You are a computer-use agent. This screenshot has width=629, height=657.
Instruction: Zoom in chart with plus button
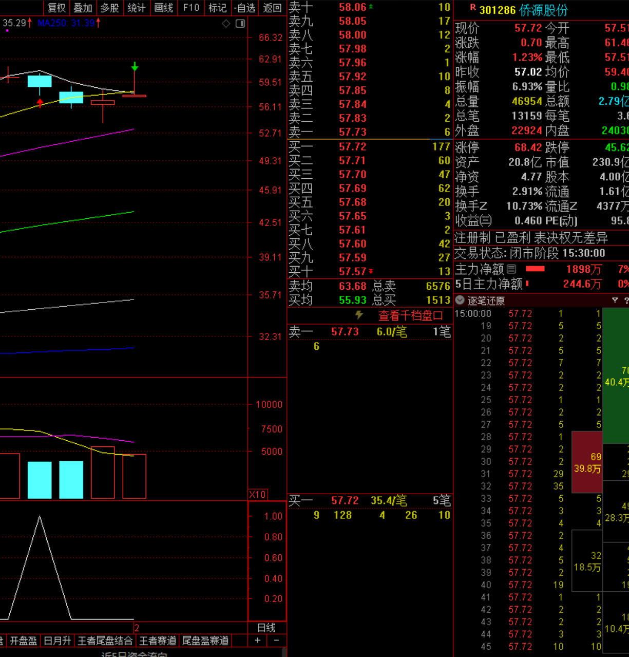[x=258, y=640]
